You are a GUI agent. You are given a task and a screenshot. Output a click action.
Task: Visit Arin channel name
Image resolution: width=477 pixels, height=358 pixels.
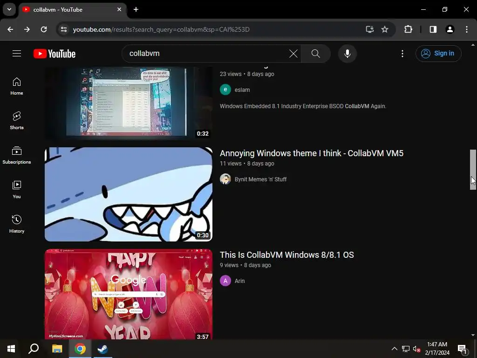tap(240, 281)
